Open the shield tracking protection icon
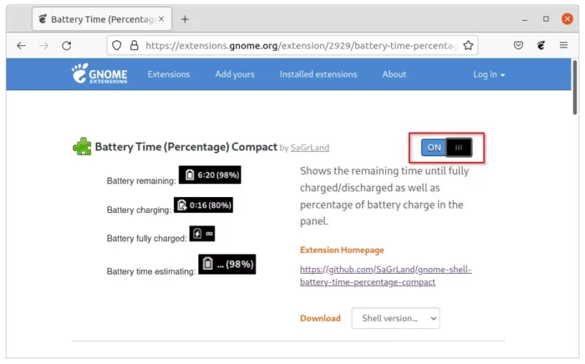This screenshot has width=585, height=364. (x=117, y=45)
